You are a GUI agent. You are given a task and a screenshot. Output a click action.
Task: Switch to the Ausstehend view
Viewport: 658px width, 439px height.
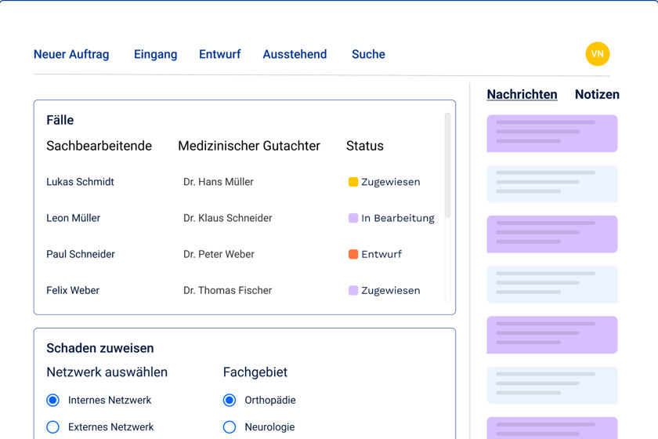click(295, 54)
